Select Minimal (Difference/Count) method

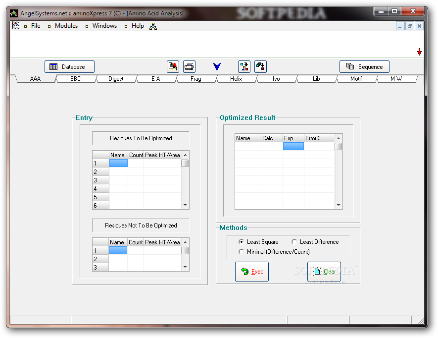274,252
